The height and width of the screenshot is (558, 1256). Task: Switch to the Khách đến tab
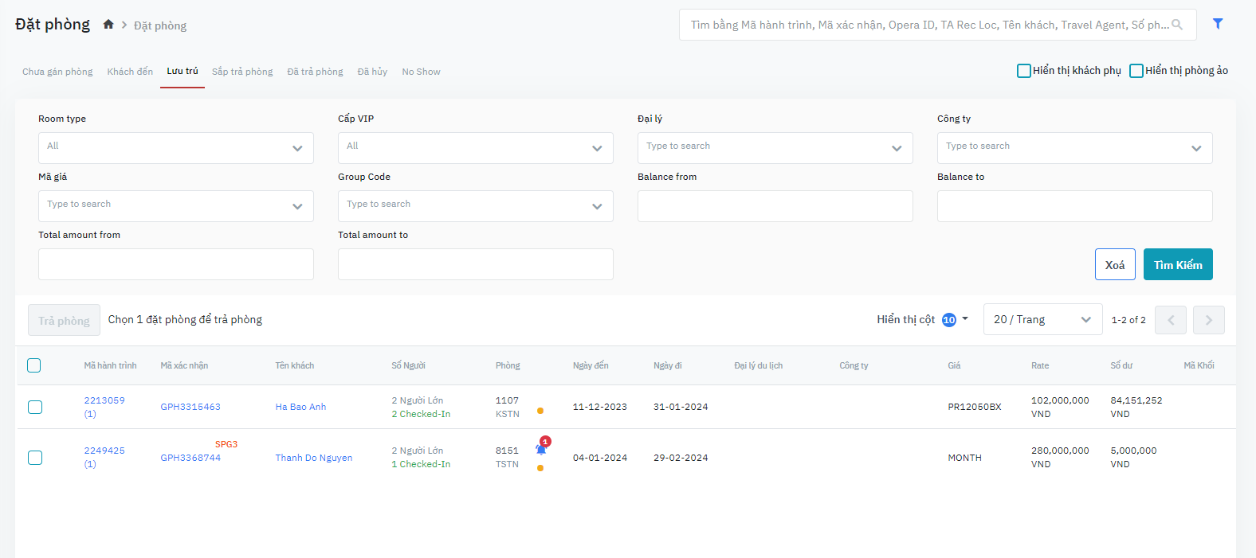[130, 72]
